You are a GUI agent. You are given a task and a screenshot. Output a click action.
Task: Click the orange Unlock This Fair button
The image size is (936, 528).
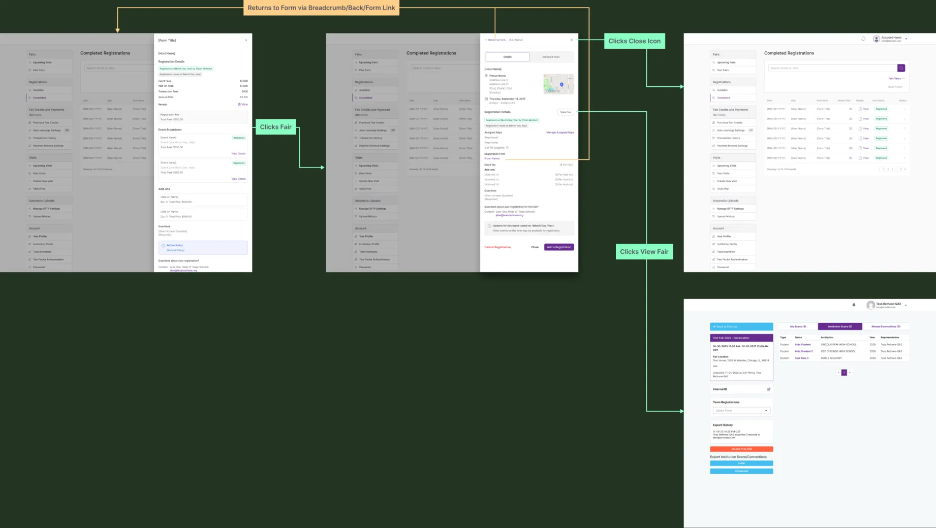point(741,449)
